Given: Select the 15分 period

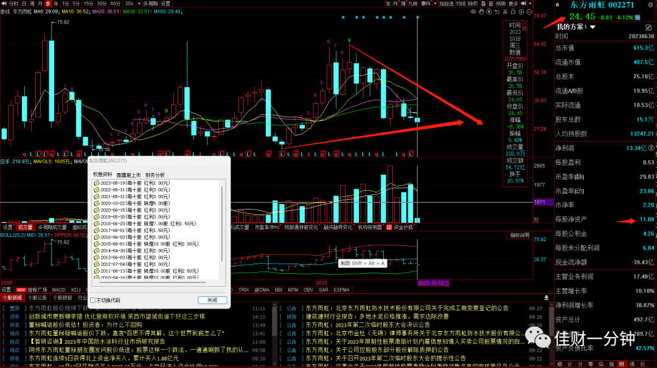Looking at the screenshot, I should tap(88, 4).
